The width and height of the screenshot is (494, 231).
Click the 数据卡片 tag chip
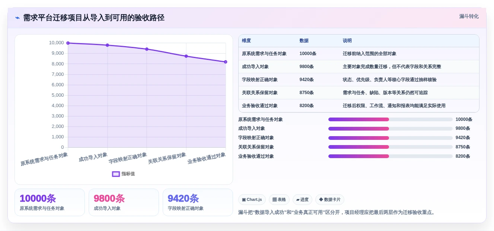pos(330,199)
